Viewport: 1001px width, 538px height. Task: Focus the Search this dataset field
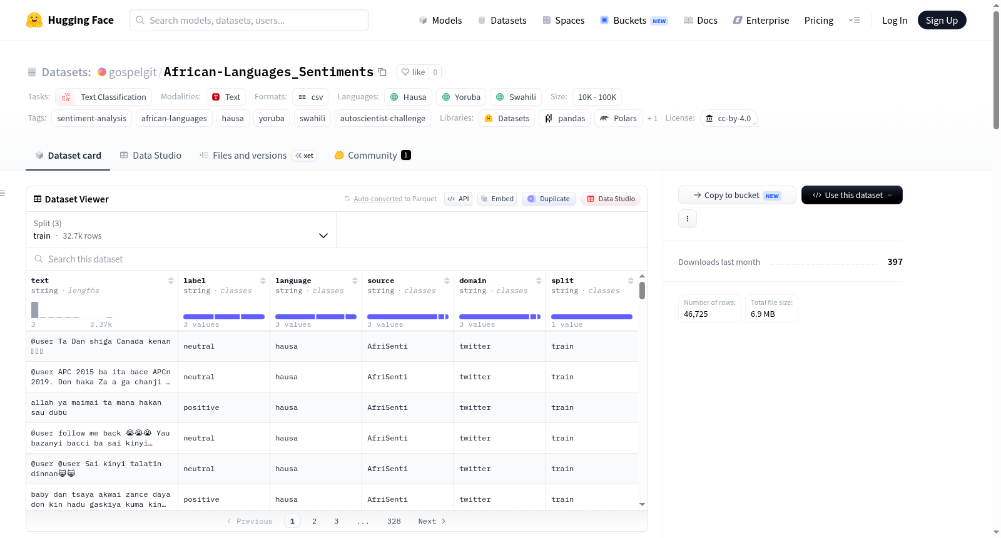point(337,259)
